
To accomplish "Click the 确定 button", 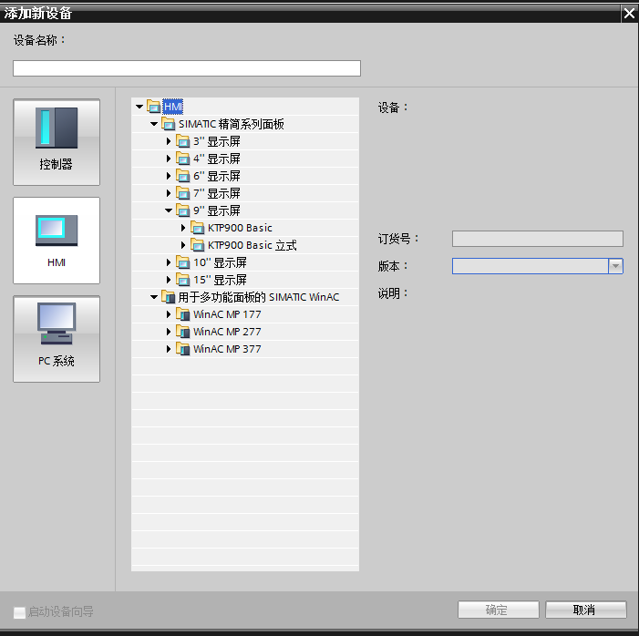I will (x=498, y=610).
